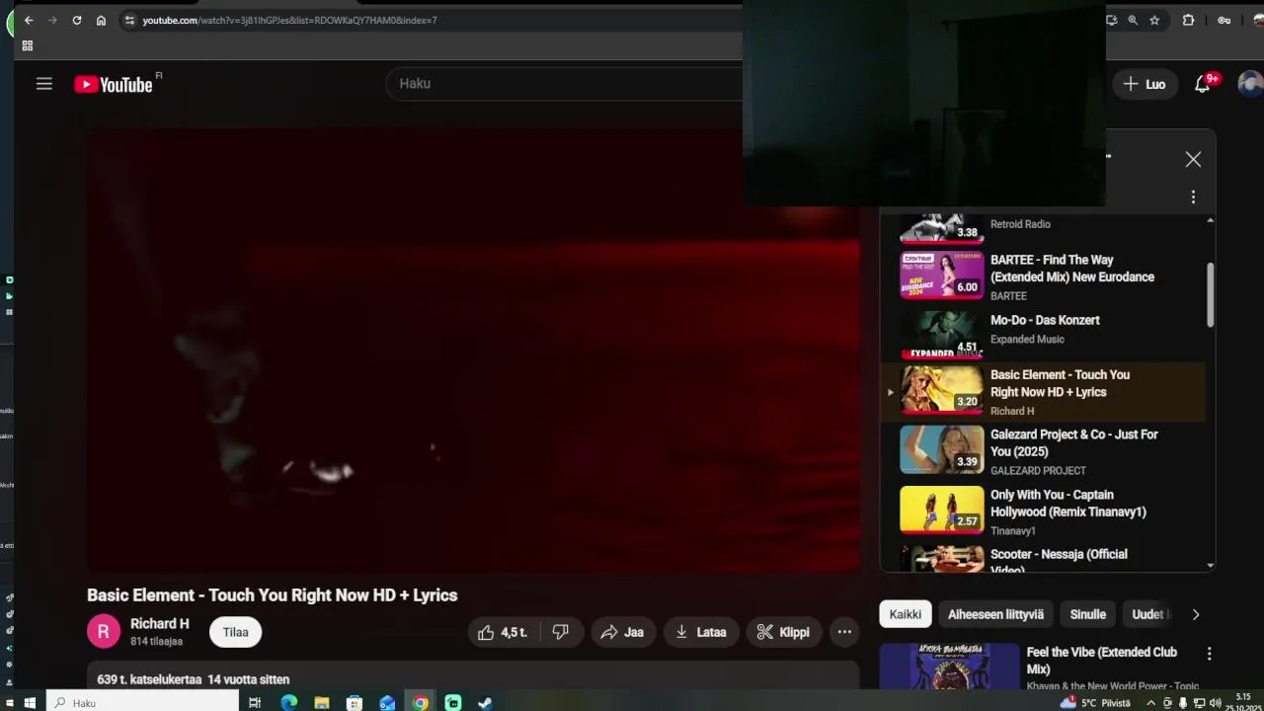Close the playlist panel with the X
This screenshot has width=1264, height=711.
tap(1193, 159)
